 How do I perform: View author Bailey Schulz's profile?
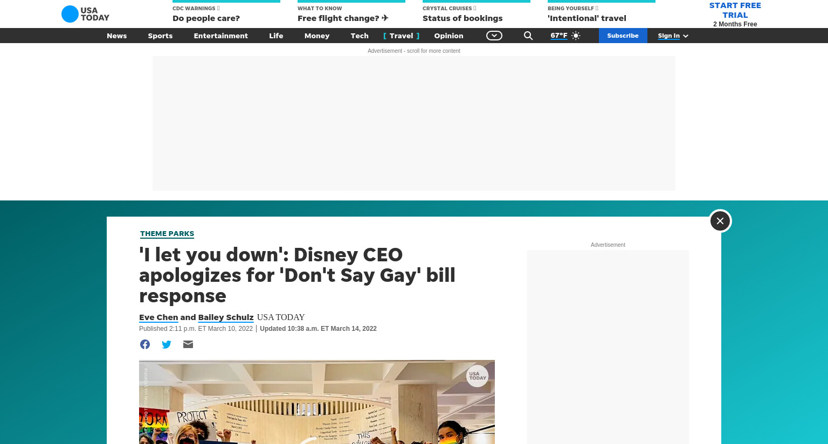click(226, 317)
